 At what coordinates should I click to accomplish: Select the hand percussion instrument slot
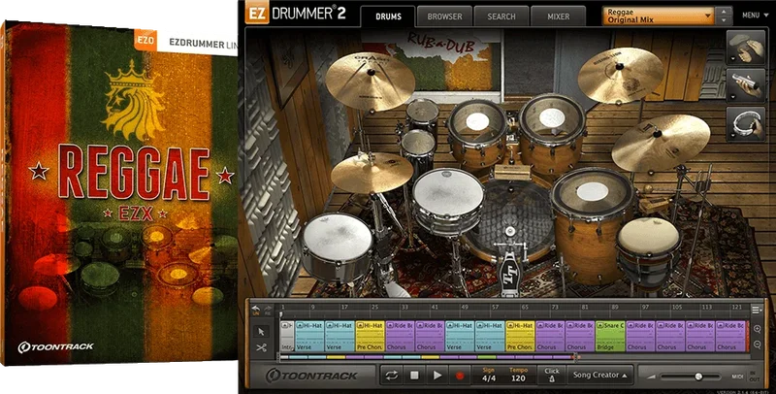point(745,48)
